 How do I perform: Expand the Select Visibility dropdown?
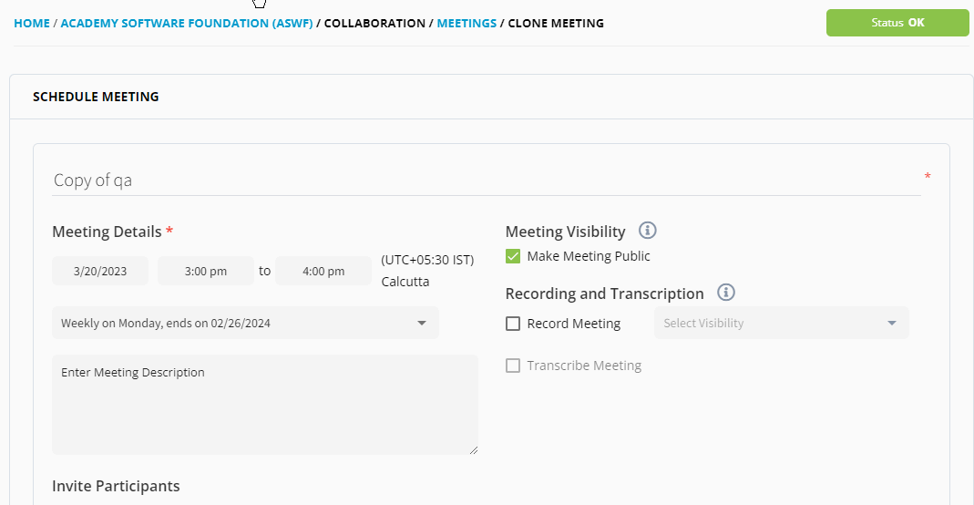[781, 324]
